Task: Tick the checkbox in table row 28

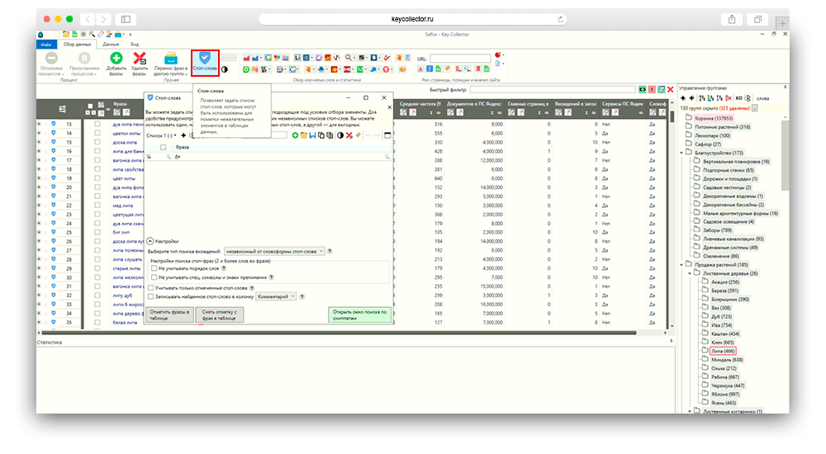Action: (97, 259)
